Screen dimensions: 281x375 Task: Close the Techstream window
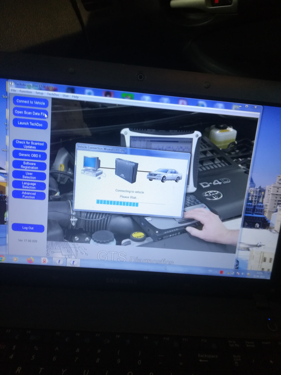tap(256, 108)
